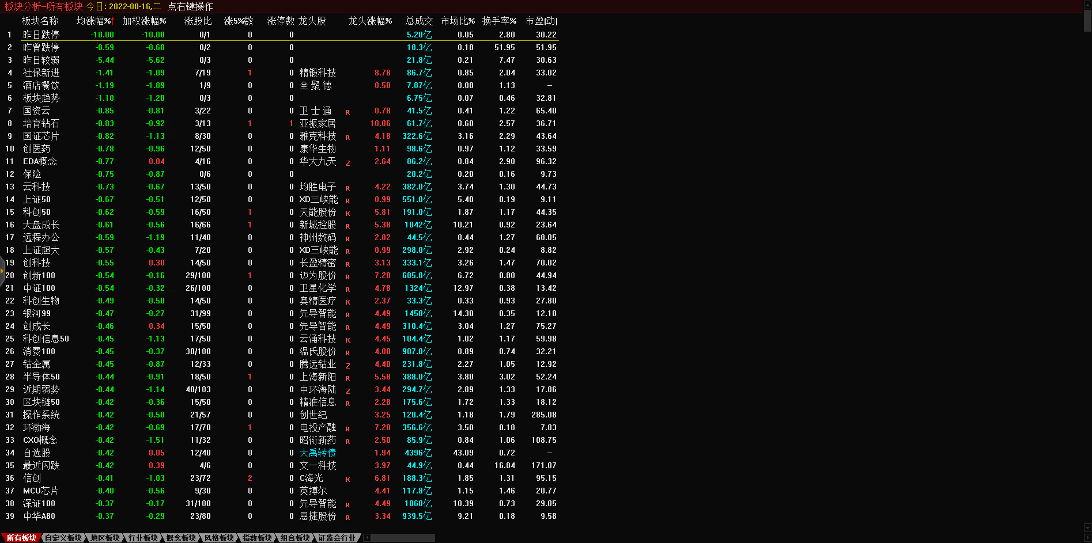Image resolution: width=1092 pixels, height=543 pixels.
Task: Open the 大禹转债 leading stock link
Action: (318, 453)
